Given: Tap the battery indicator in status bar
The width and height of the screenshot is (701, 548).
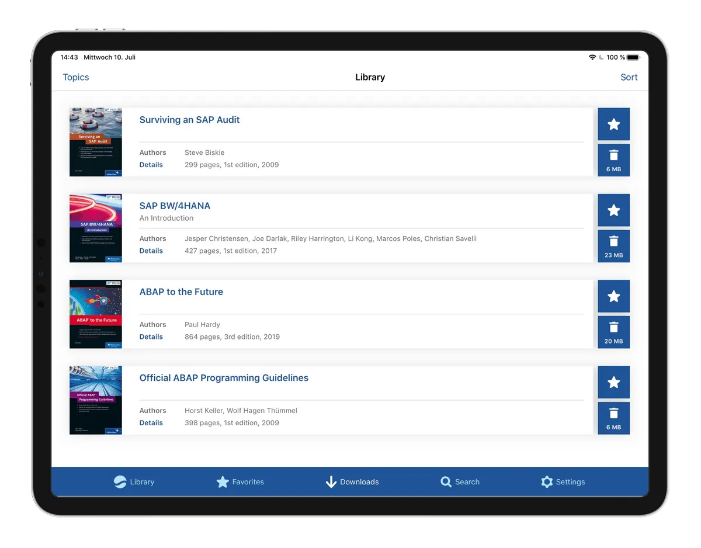Looking at the screenshot, I should tap(634, 57).
